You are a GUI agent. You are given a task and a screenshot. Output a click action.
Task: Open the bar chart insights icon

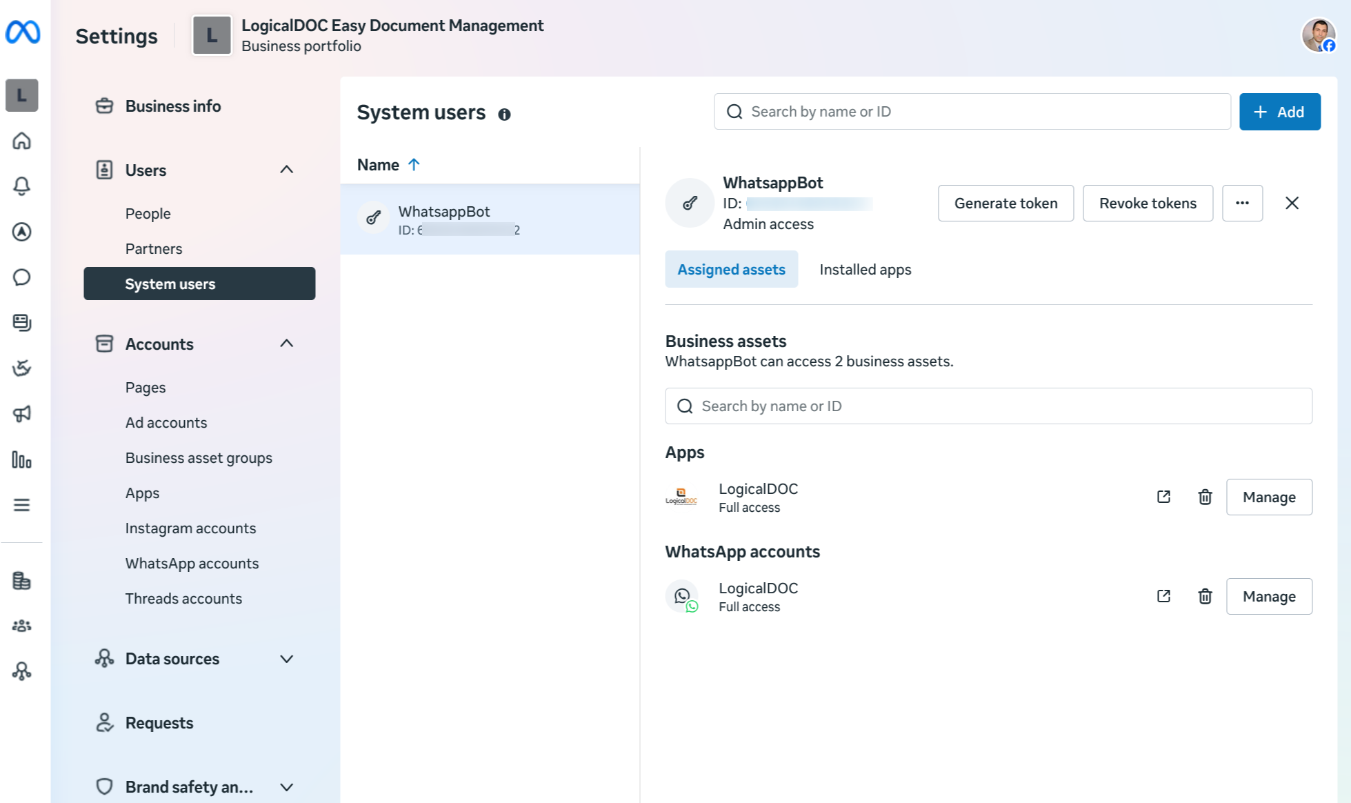tap(22, 459)
